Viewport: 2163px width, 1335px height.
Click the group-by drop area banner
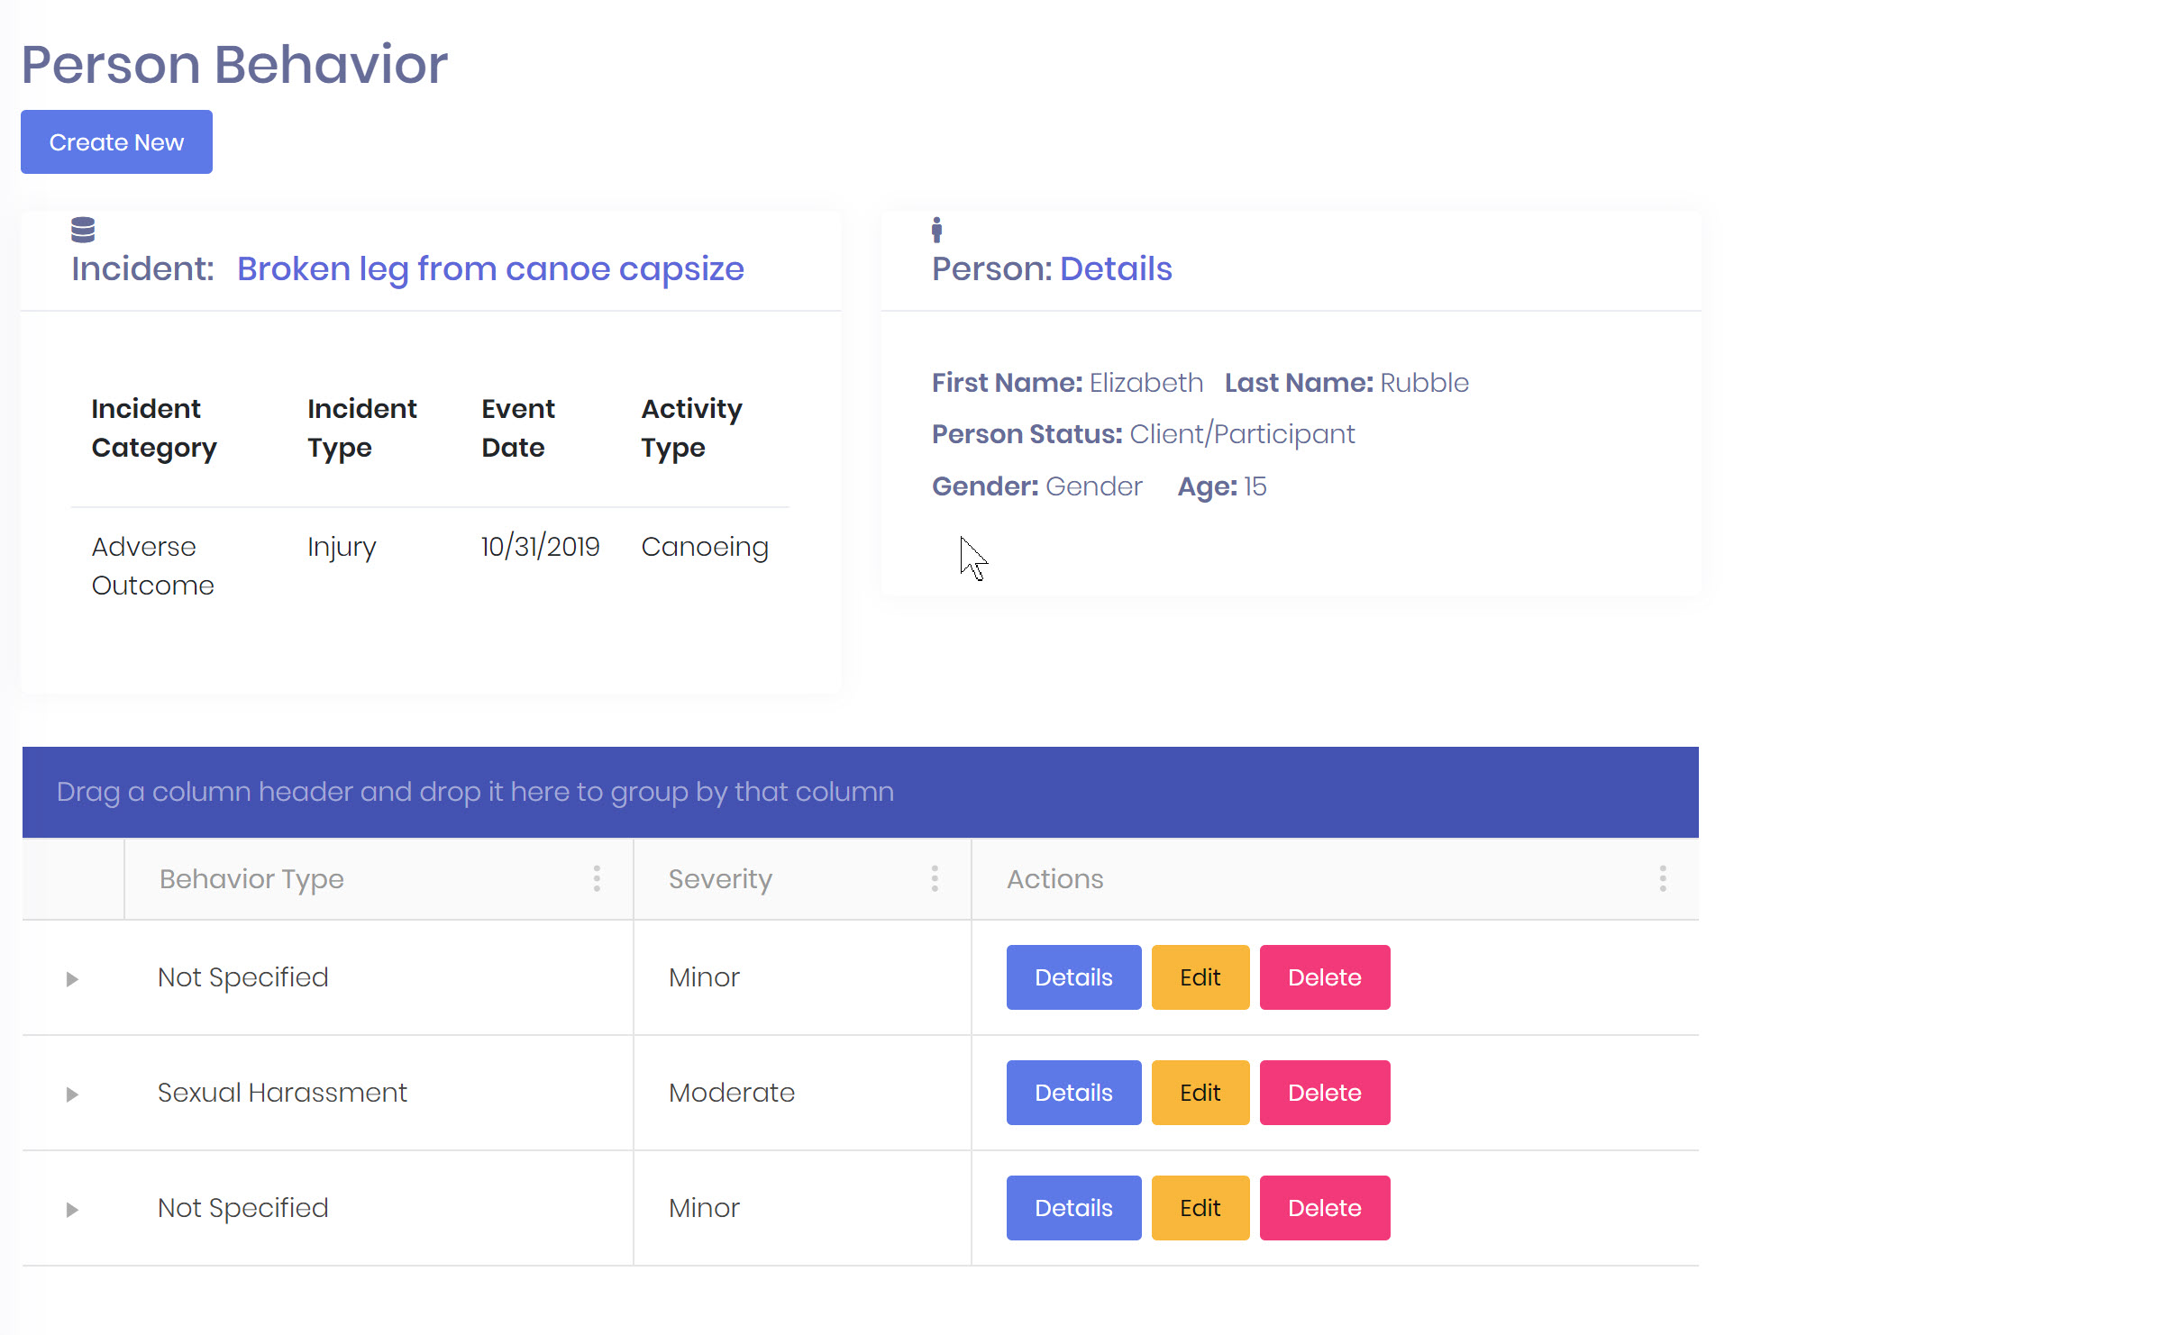point(861,792)
